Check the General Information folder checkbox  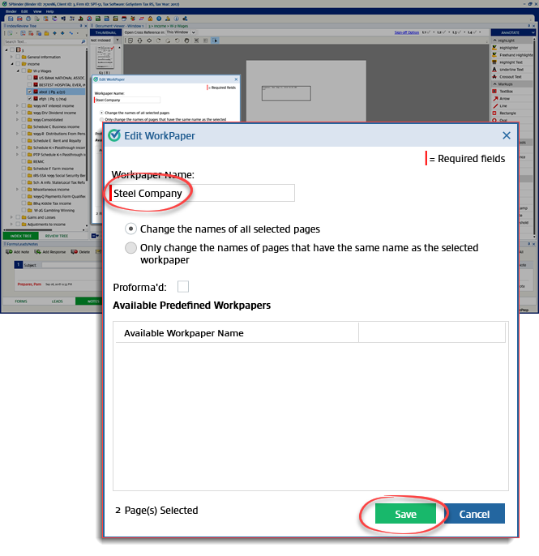click(18, 57)
